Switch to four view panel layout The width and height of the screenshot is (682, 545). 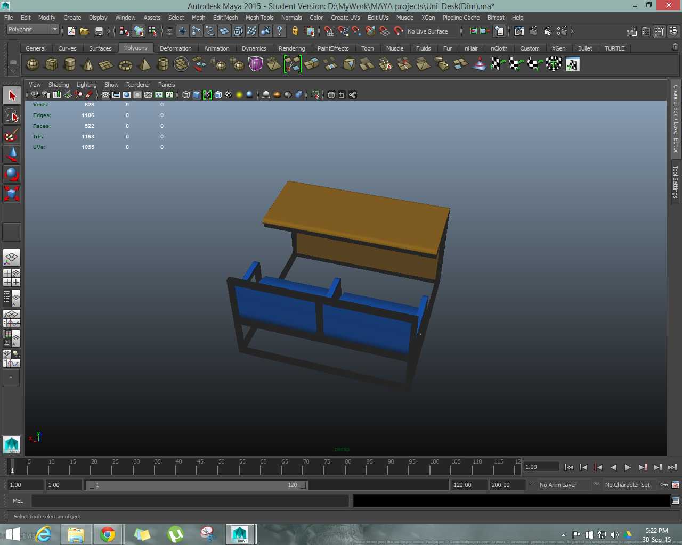12,278
